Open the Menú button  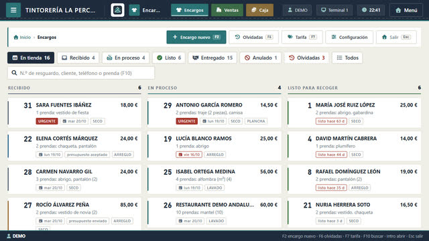[x=406, y=10]
